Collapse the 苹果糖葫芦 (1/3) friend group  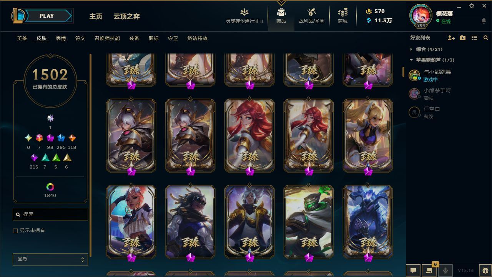point(432,60)
